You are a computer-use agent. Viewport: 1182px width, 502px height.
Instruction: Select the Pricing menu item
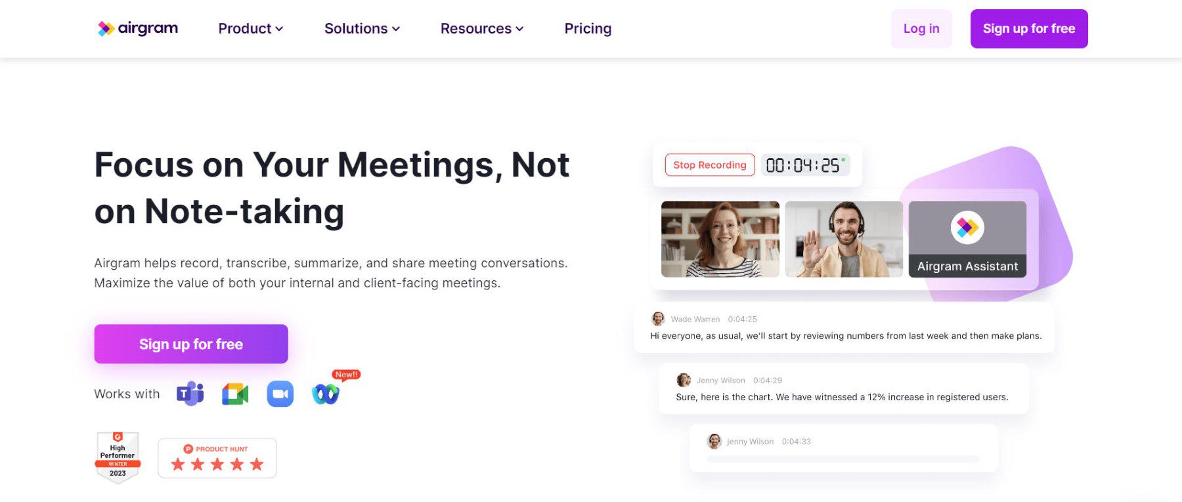coord(587,28)
